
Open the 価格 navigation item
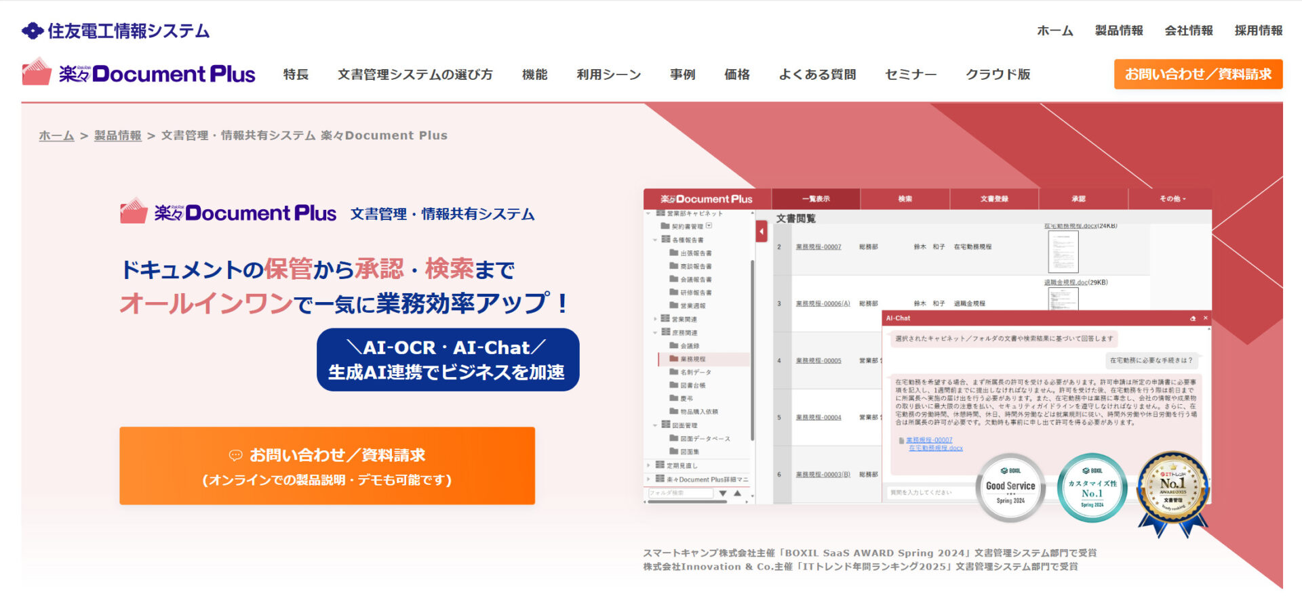click(x=736, y=74)
